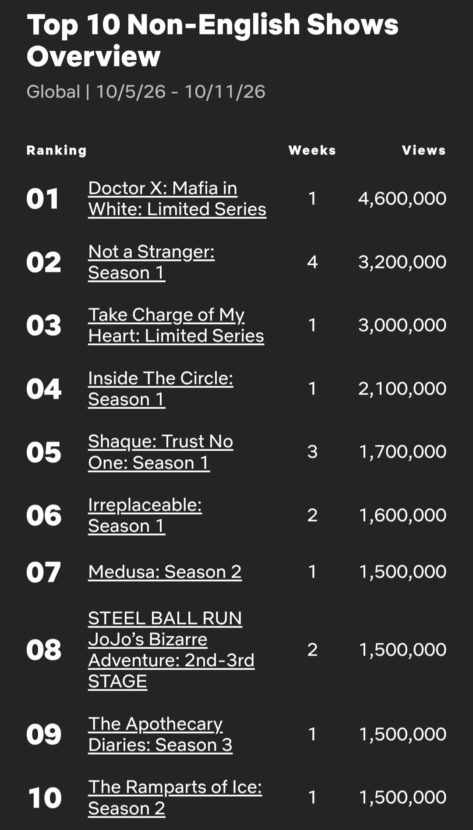Viewport: 473px width, 830px height.
Task: Click Top 10 Non-English Shows heading
Action: pos(212,40)
